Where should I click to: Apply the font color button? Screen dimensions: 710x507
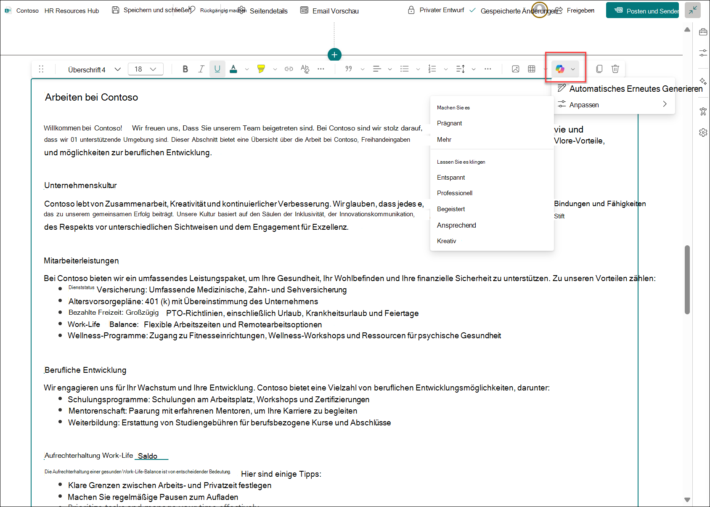[233, 69]
